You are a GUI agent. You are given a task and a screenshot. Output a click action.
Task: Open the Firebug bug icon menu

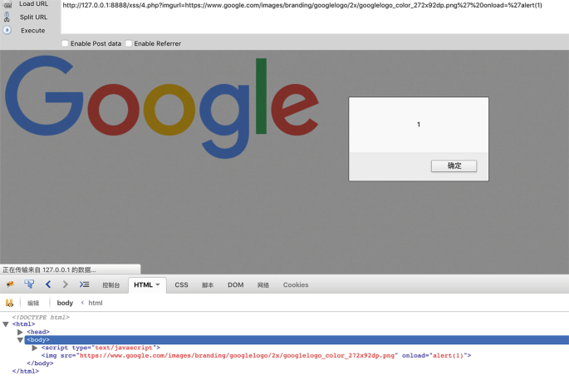(10, 284)
